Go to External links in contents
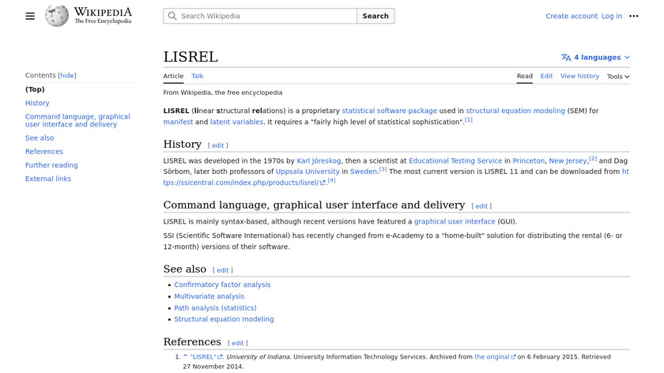The image size is (664, 373). point(48,179)
